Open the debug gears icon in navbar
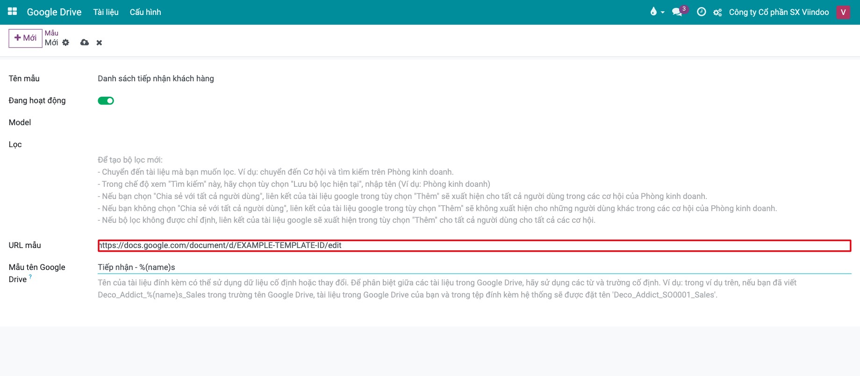 pos(717,13)
